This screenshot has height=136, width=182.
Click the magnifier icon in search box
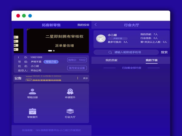110,52
